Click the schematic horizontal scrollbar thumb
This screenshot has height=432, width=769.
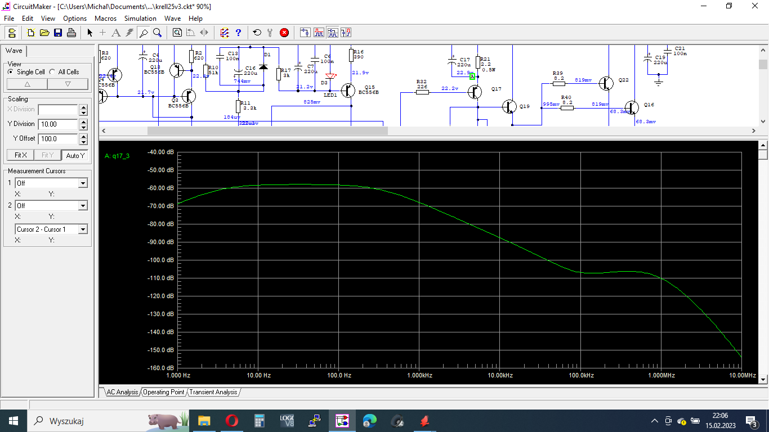click(267, 130)
